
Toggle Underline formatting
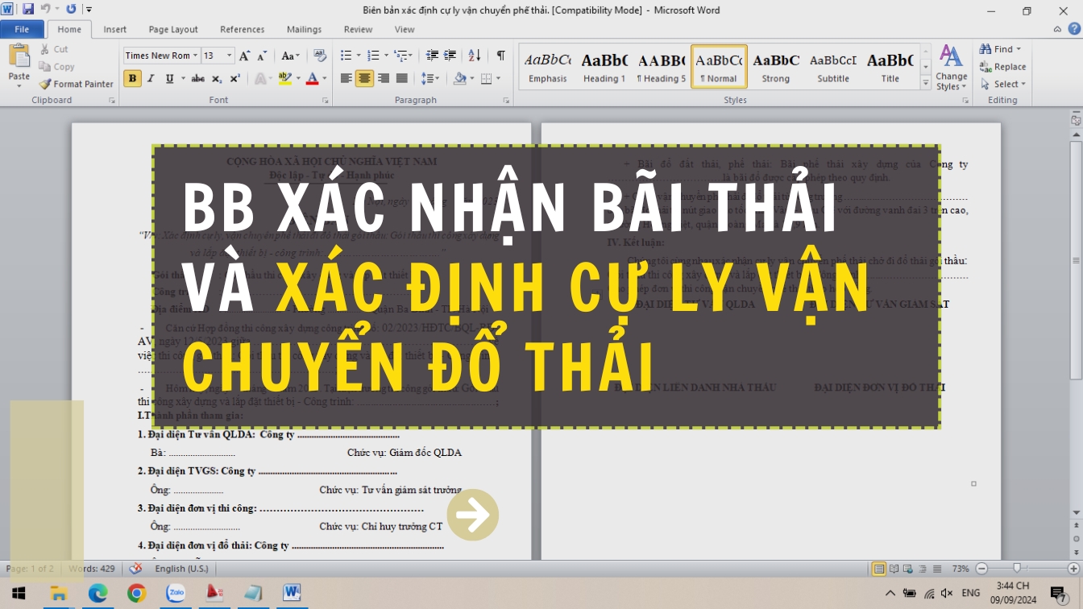coord(169,78)
